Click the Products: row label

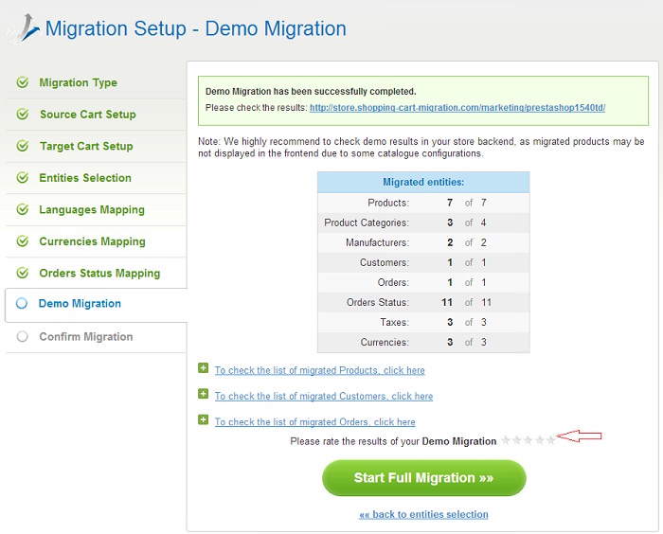(x=388, y=203)
